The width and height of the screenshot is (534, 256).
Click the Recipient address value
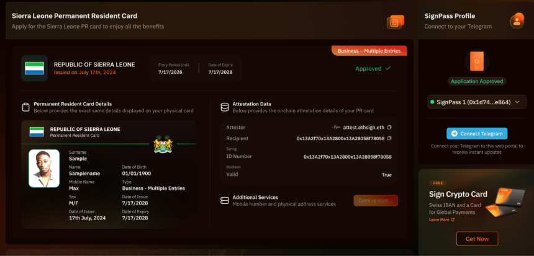point(340,138)
